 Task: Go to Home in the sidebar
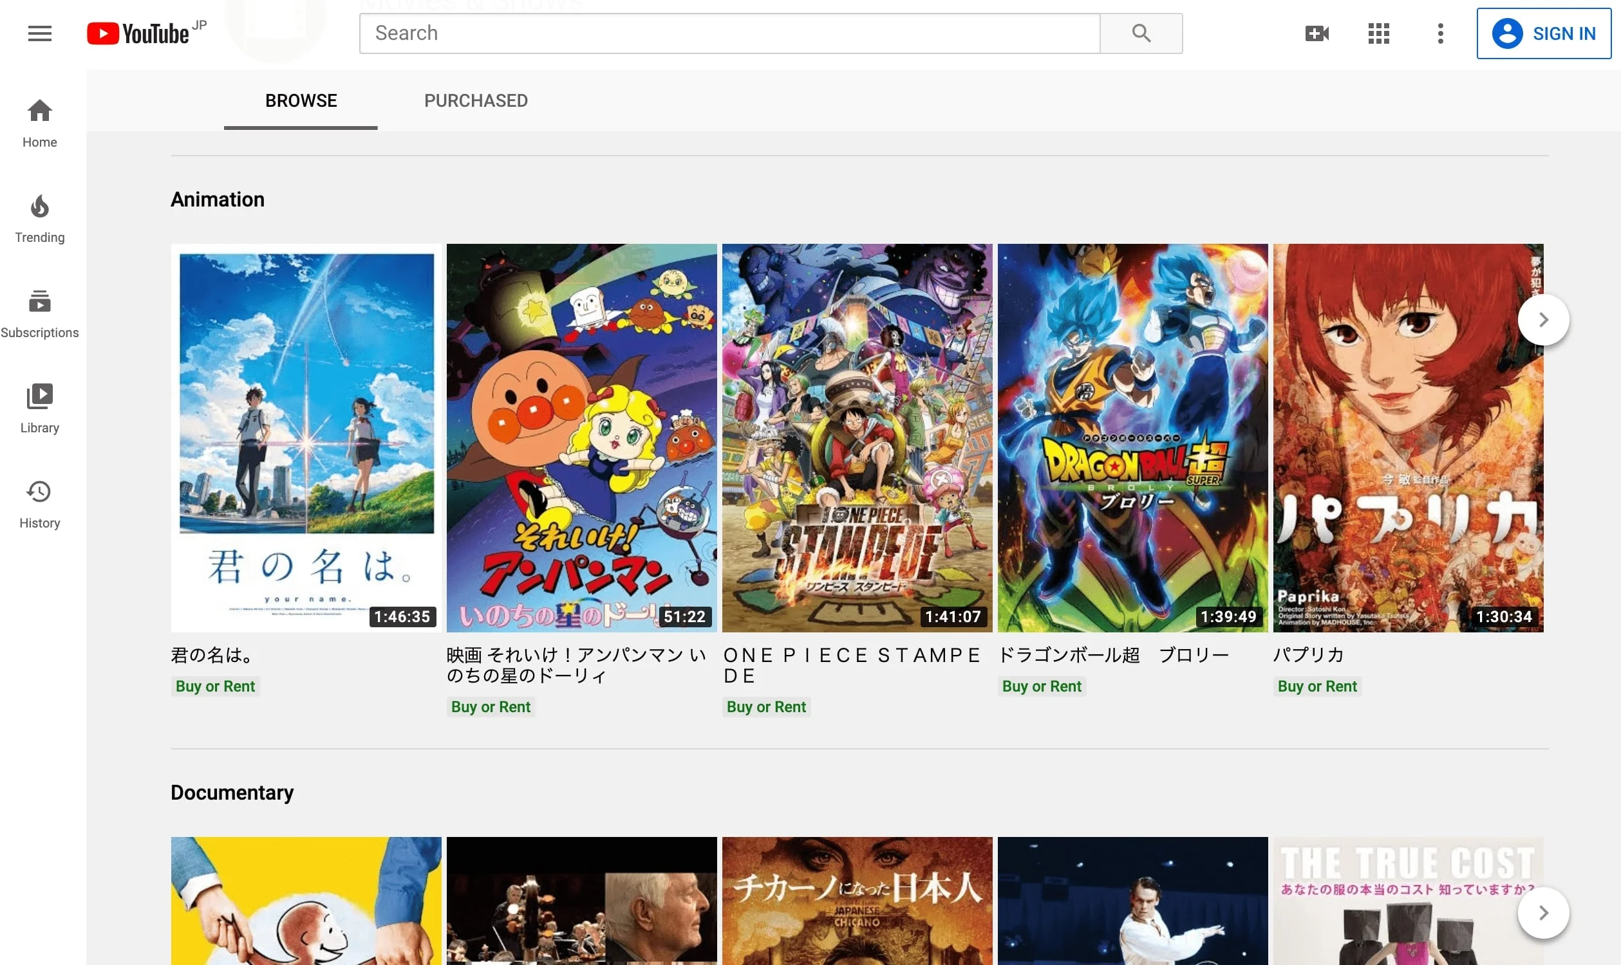click(39, 122)
